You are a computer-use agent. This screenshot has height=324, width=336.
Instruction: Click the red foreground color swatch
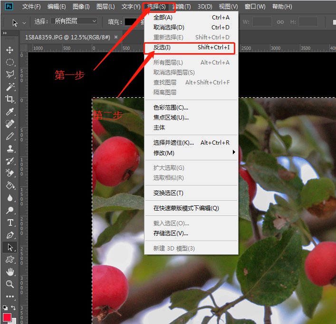pos(7,317)
